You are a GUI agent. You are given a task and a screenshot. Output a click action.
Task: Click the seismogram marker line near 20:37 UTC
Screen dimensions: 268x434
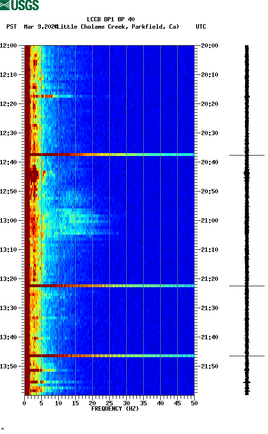247,155
